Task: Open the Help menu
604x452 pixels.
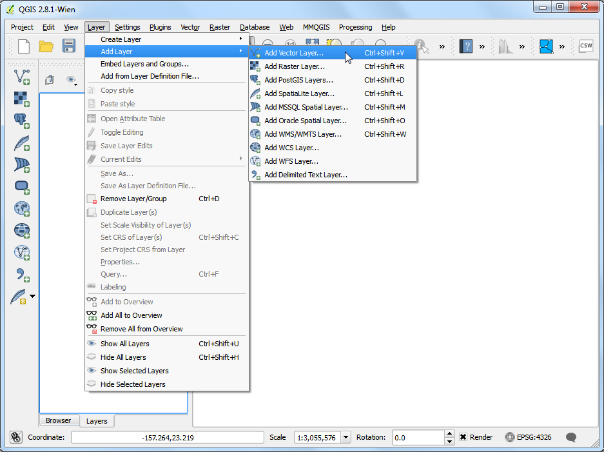Action: point(388,27)
